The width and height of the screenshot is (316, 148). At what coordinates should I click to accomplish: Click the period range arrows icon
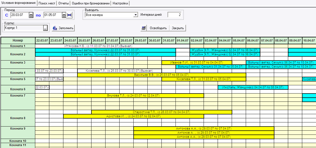coord(69,15)
